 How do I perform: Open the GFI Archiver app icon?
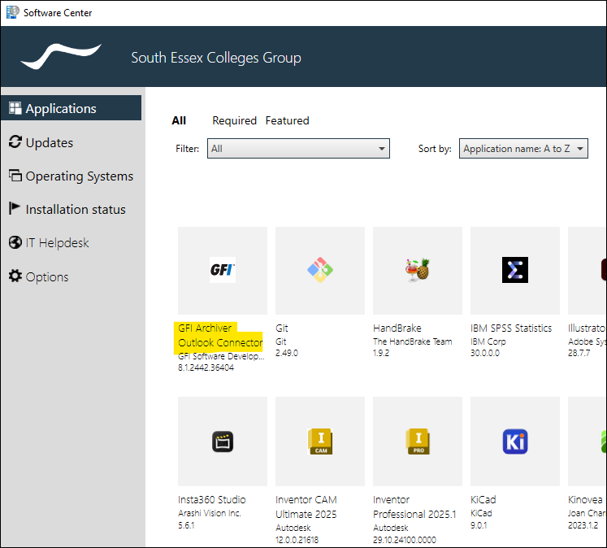(x=223, y=270)
